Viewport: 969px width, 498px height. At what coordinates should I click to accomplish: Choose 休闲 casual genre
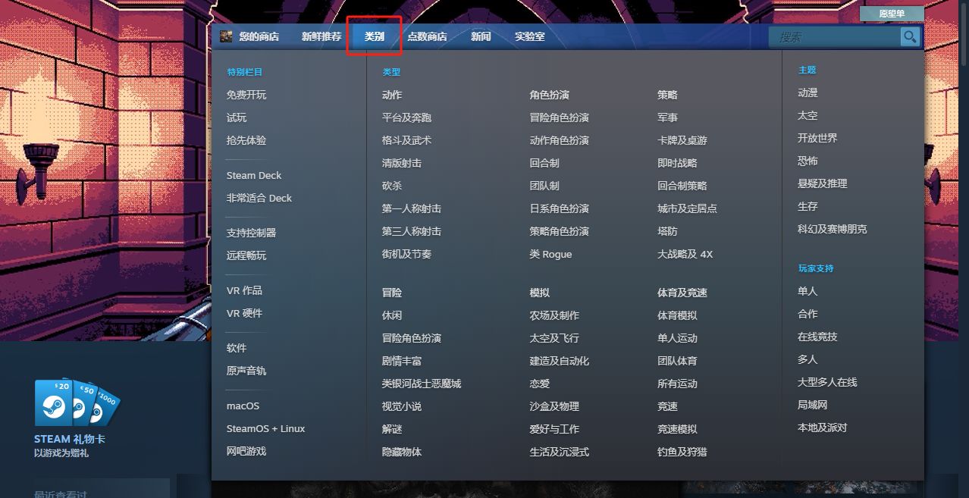tap(392, 315)
